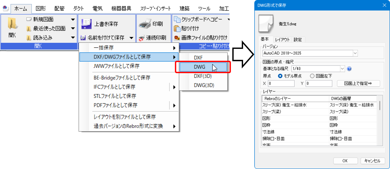The image size is (390, 169).
Task: Expand 過去バージョンのRebro形式に変換 submenu
Action: 129,126
